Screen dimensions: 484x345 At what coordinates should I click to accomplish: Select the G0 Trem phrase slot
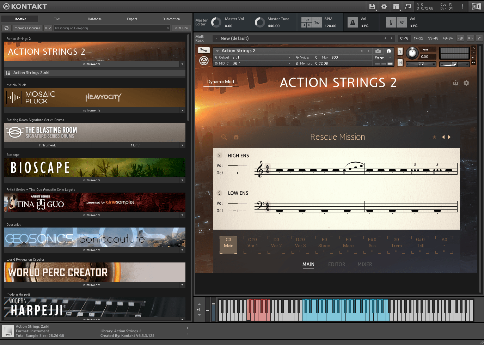coord(396,245)
